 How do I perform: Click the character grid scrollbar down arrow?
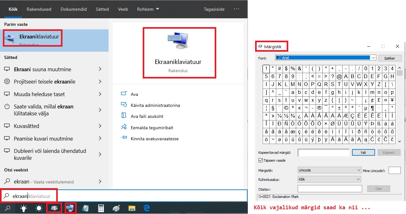point(399,142)
